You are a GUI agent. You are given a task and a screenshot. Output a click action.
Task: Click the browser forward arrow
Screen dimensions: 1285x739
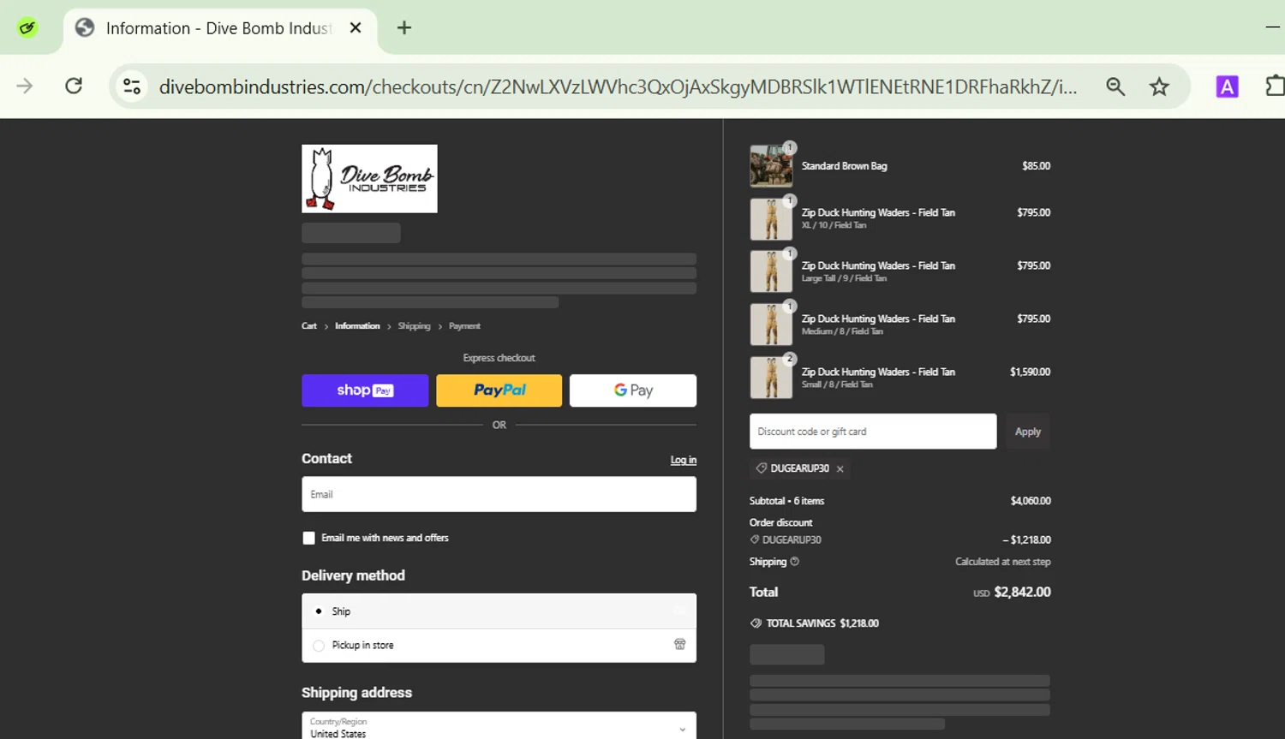coord(25,86)
